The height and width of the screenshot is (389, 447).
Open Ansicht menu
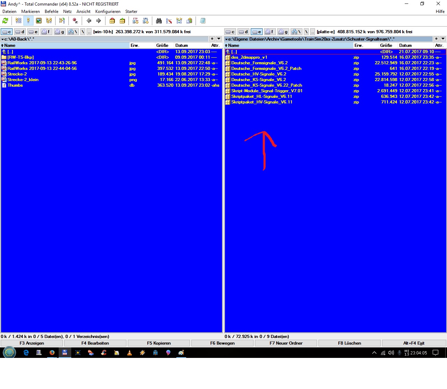point(83,12)
